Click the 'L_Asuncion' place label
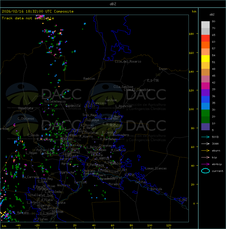The image size is (226, 229). (x=124, y=106)
